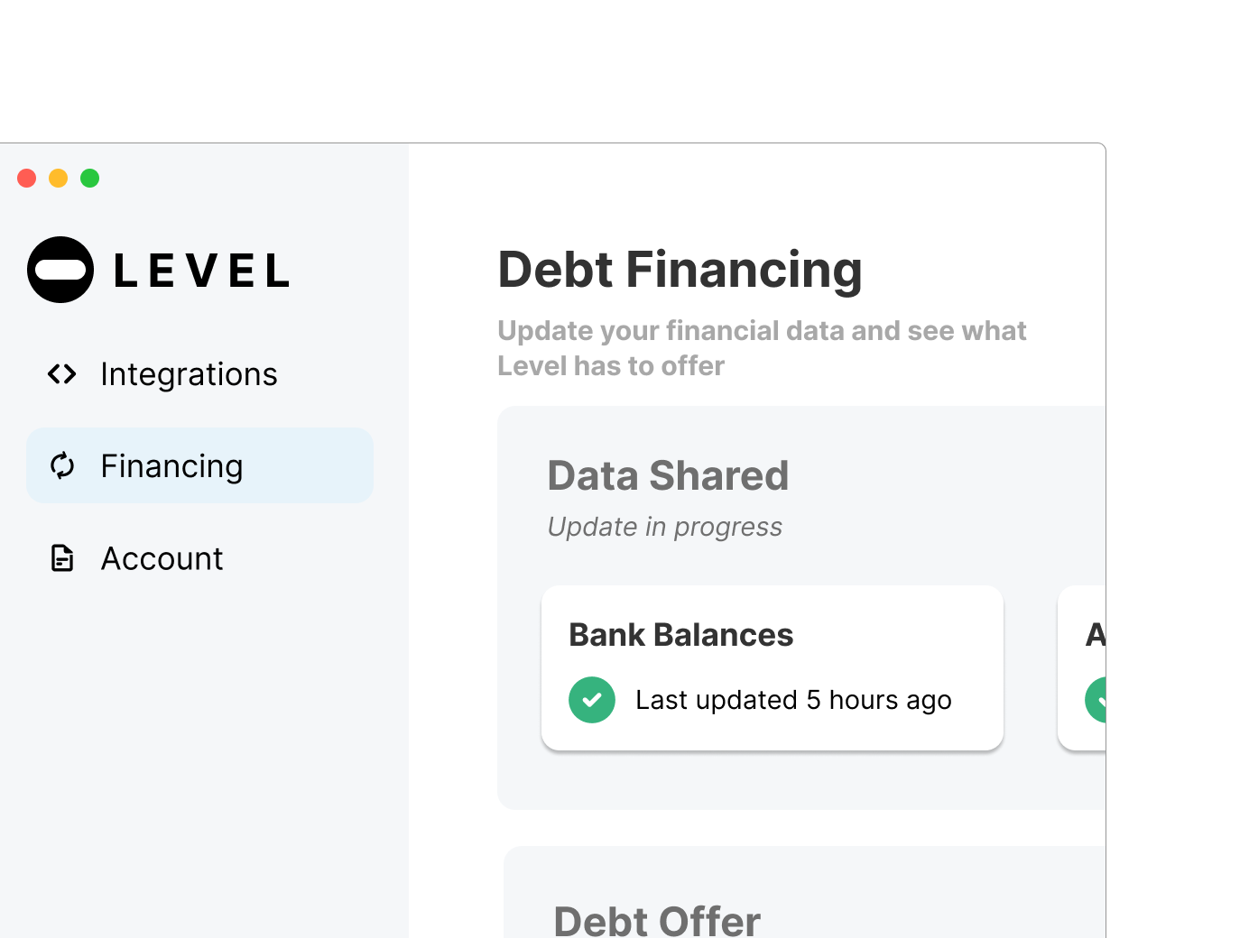Screen dimensions: 1249x938
Task: Click the Financing refresh arrows icon
Action: coord(62,465)
